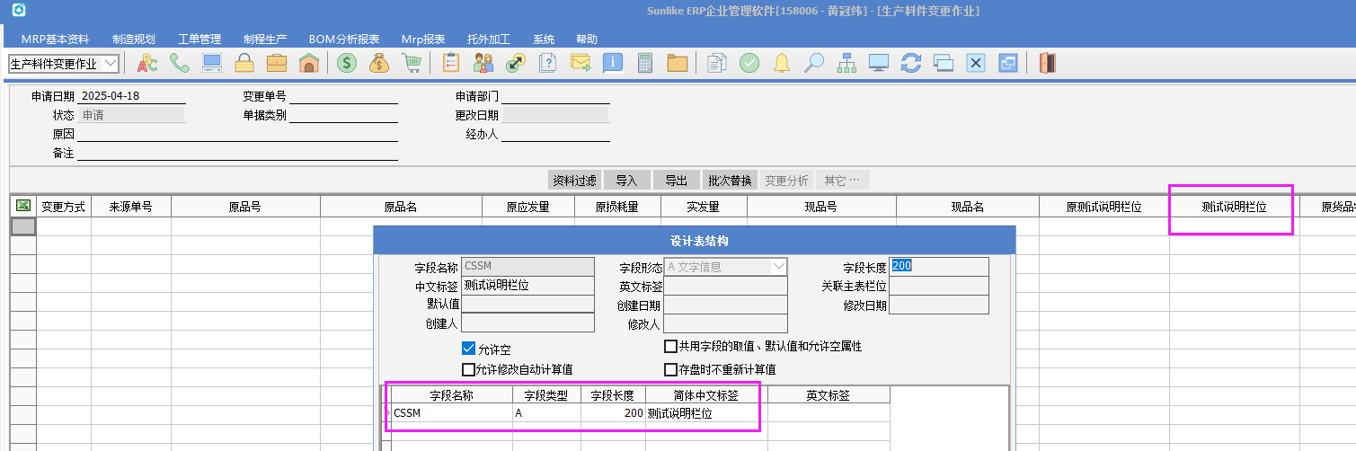Click the shopping cart toolbar icon
The height and width of the screenshot is (451, 1356).
pyautogui.click(x=412, y=63)
